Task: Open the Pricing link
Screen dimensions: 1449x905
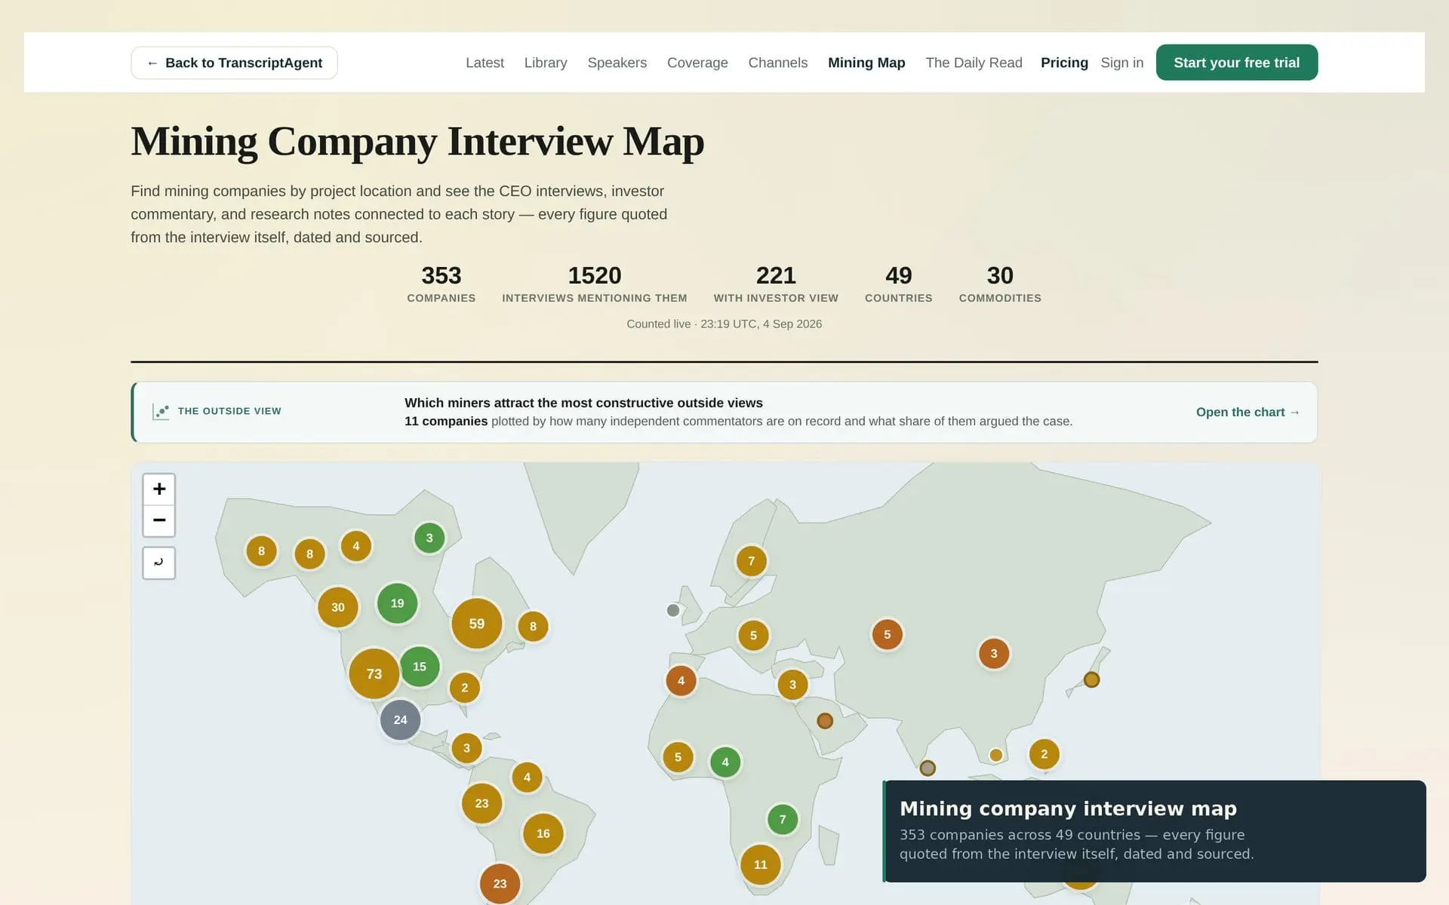Action: (x=1064, y=63)
